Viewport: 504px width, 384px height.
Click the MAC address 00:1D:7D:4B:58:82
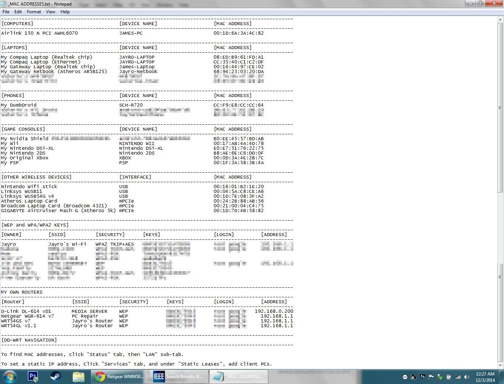tap(239, 211)
